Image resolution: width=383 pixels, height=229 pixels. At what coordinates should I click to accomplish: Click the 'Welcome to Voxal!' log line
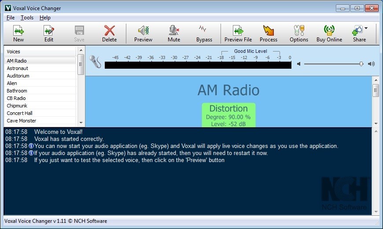pyautogui.click(x=59, y=132)
